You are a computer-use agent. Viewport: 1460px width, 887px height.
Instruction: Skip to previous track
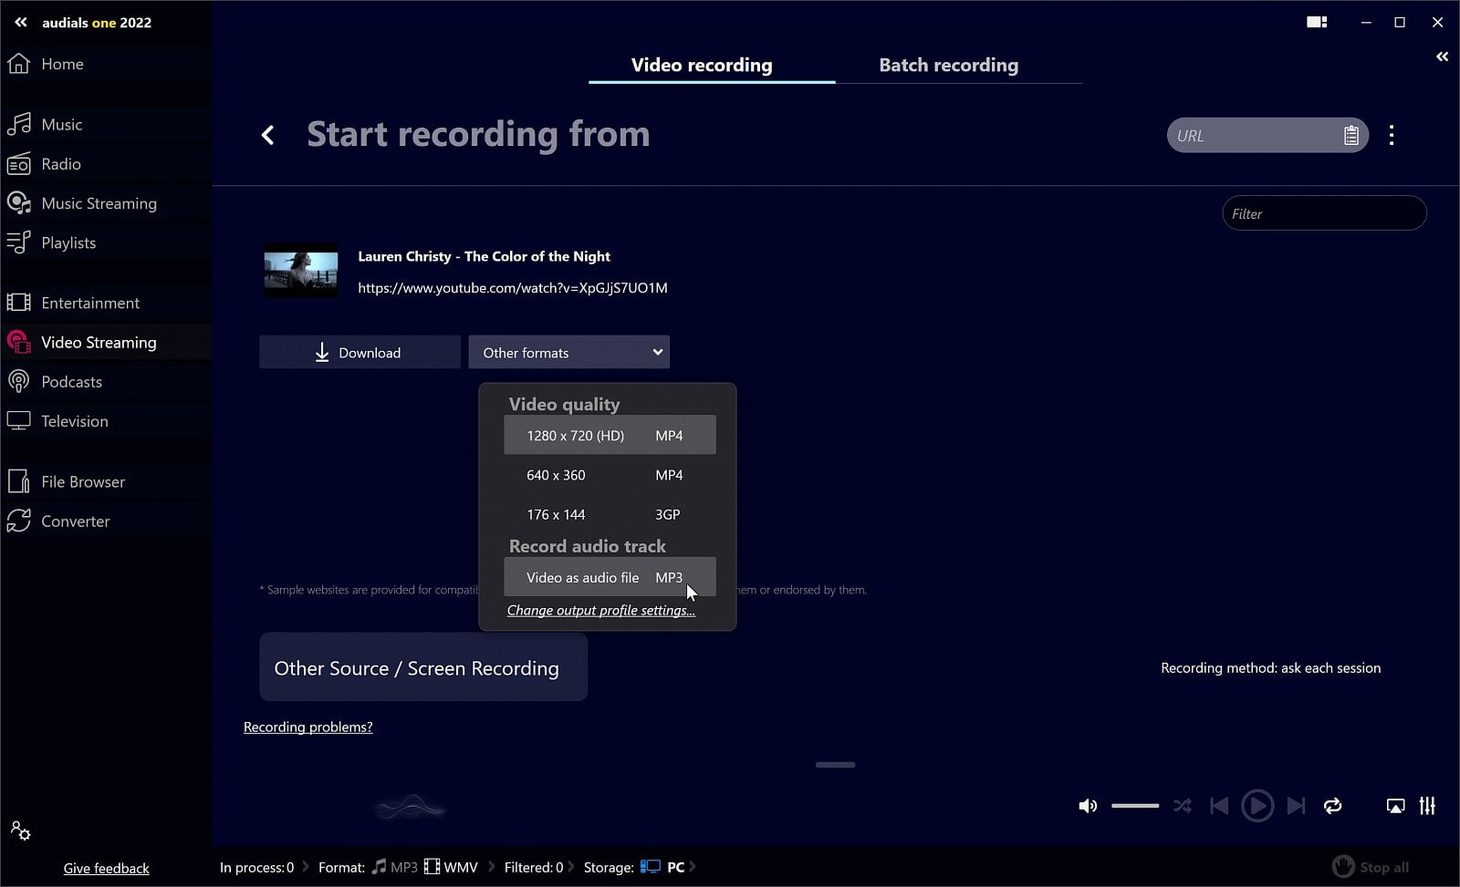pos(1218,806)
